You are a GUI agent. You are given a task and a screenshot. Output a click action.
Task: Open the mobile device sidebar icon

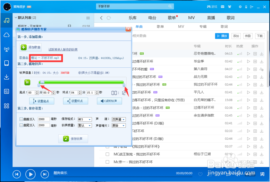click(6, 63)
